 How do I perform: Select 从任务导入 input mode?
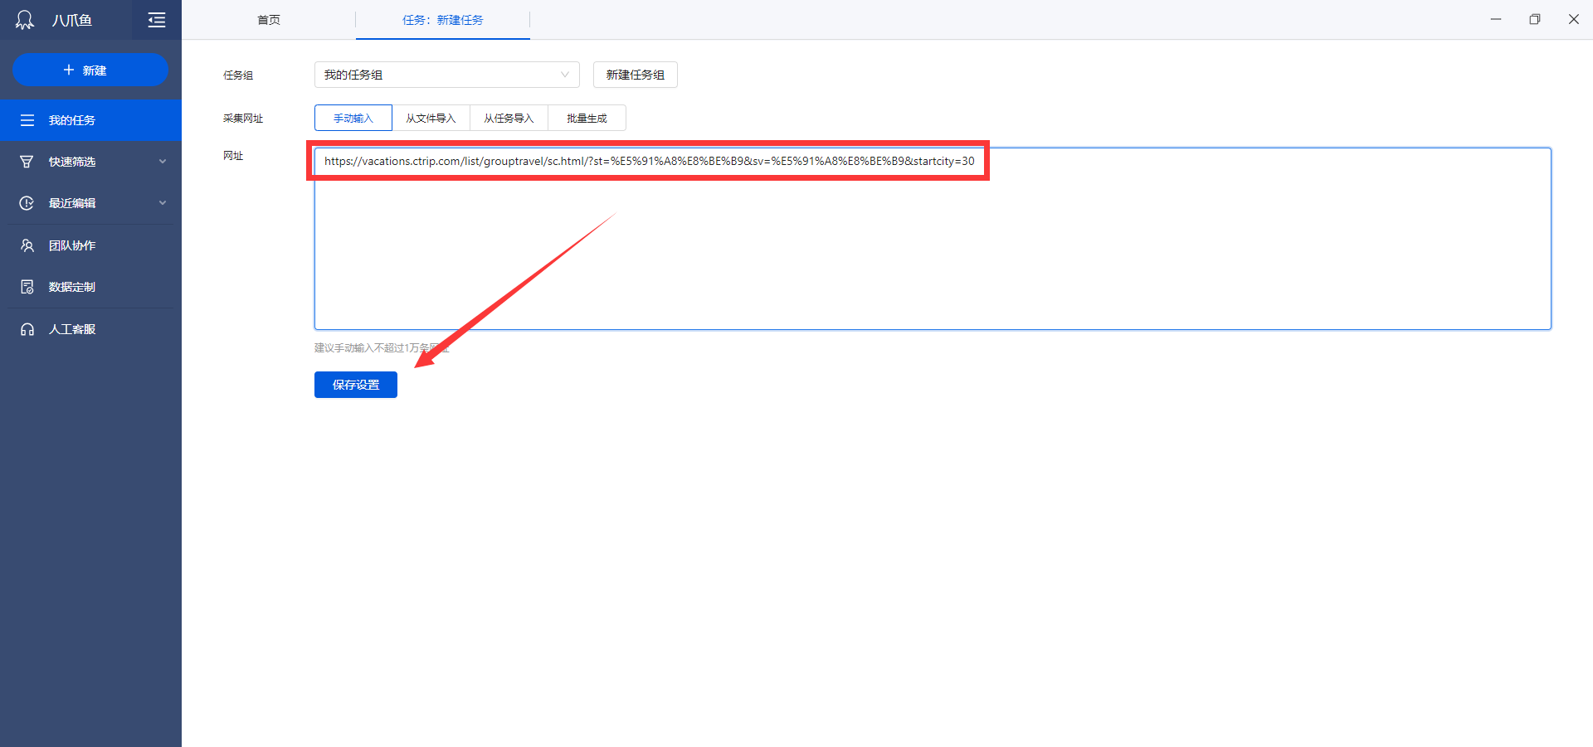pyautogui.click(x=509, y=118)
